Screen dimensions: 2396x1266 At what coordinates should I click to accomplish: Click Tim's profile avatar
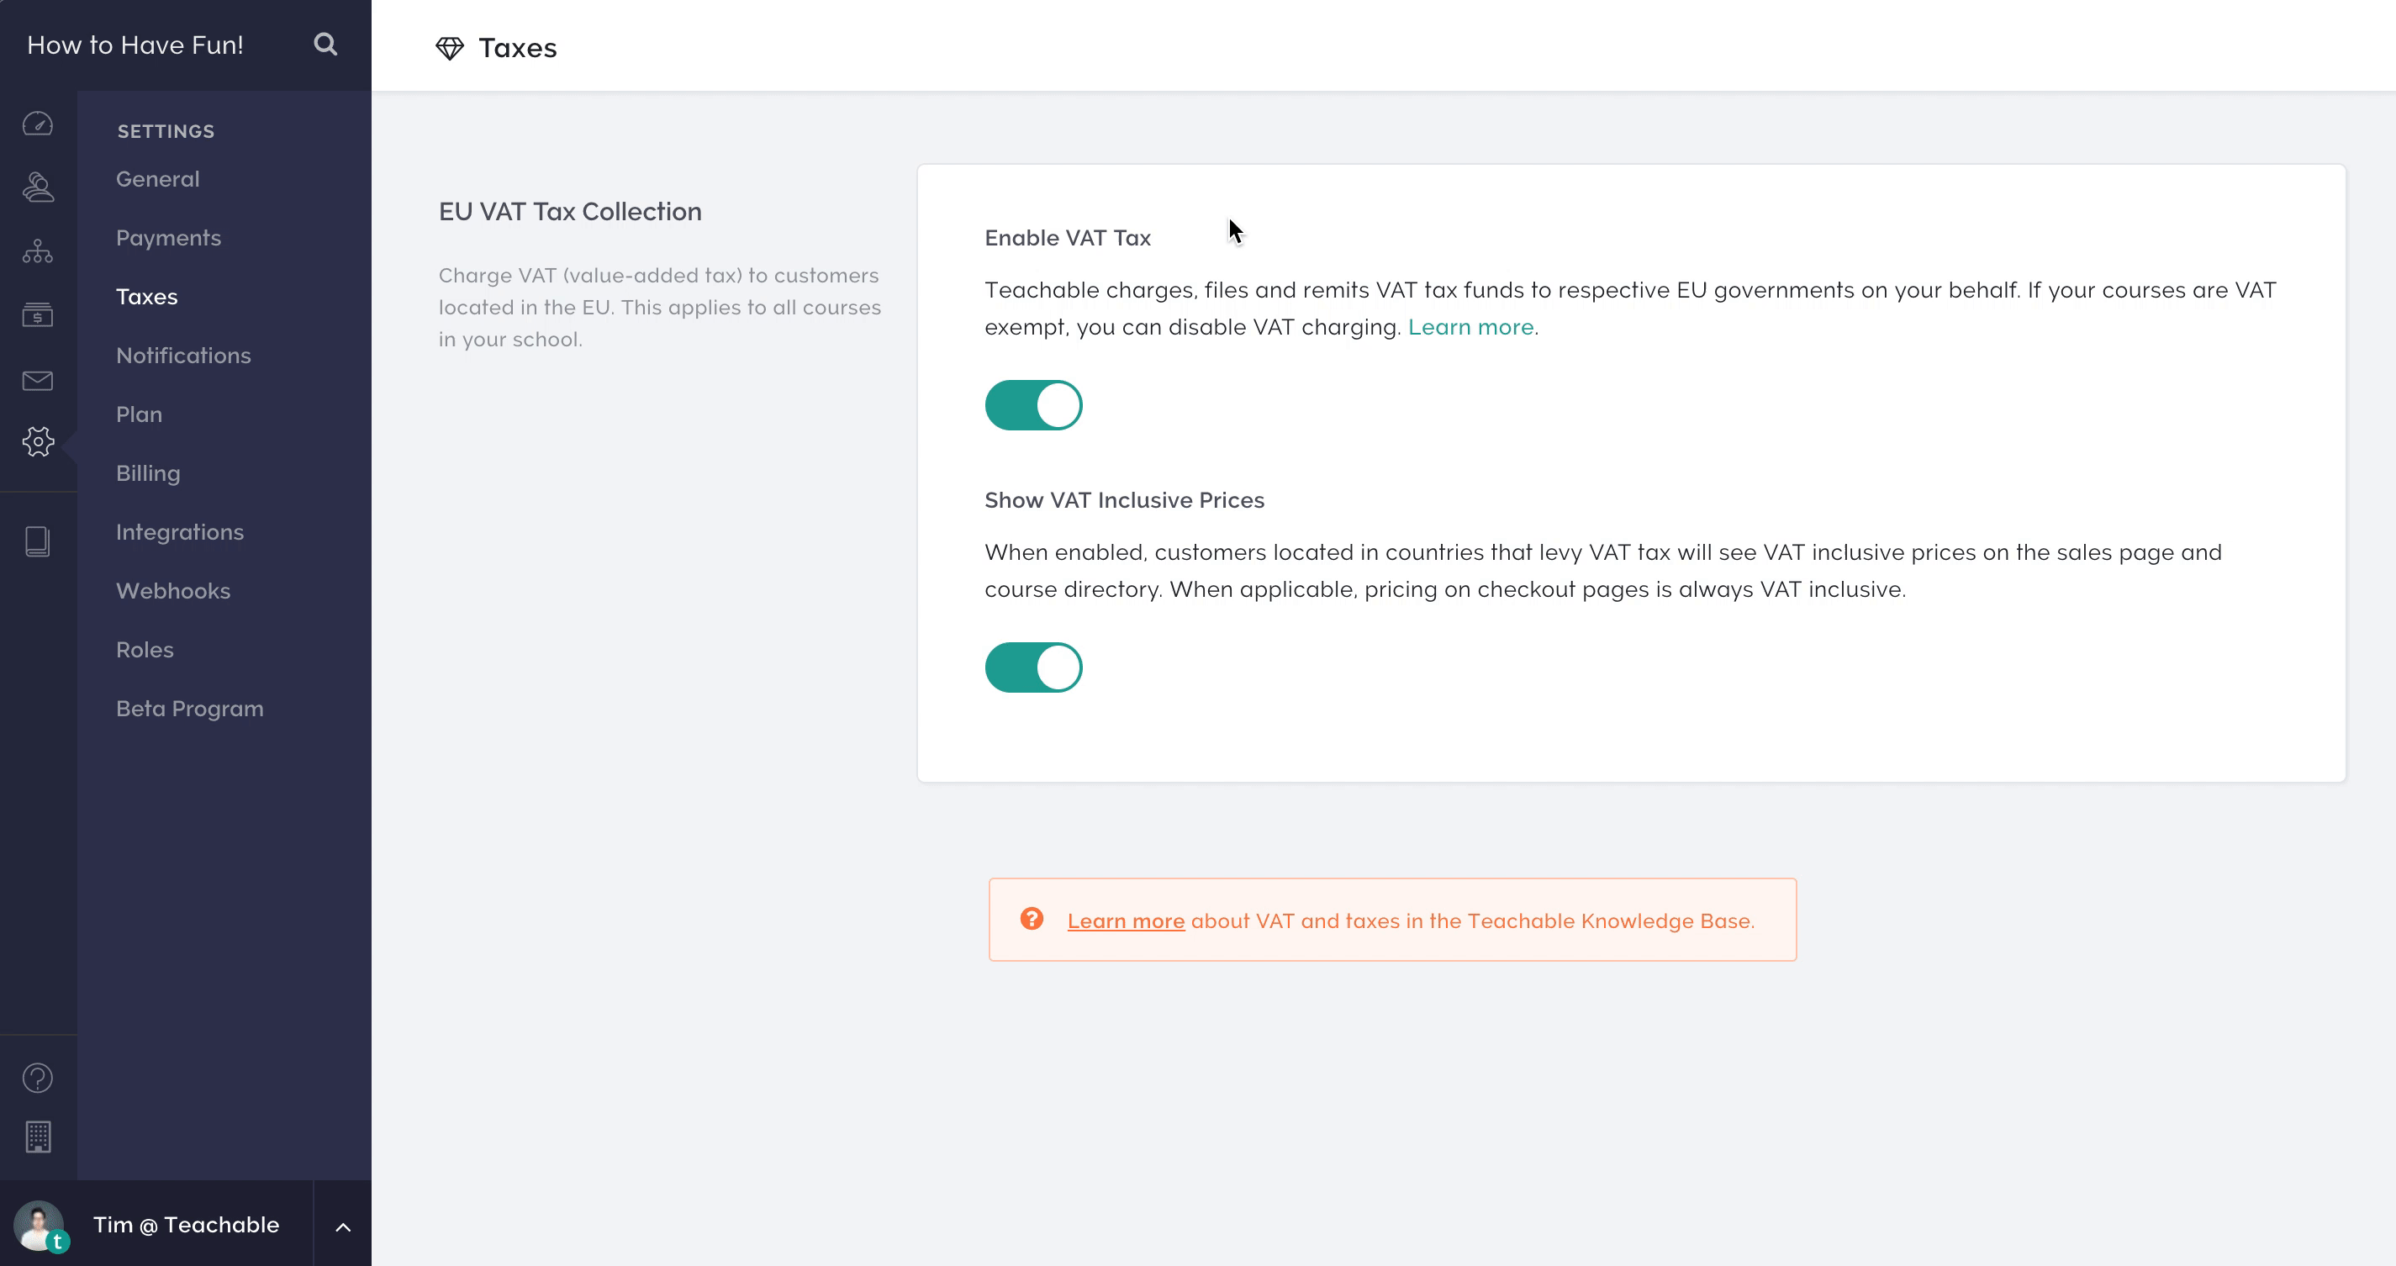(39, 1225)
